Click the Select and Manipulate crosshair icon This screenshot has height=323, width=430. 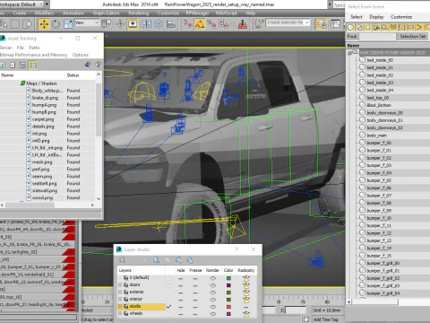(120, 24)
